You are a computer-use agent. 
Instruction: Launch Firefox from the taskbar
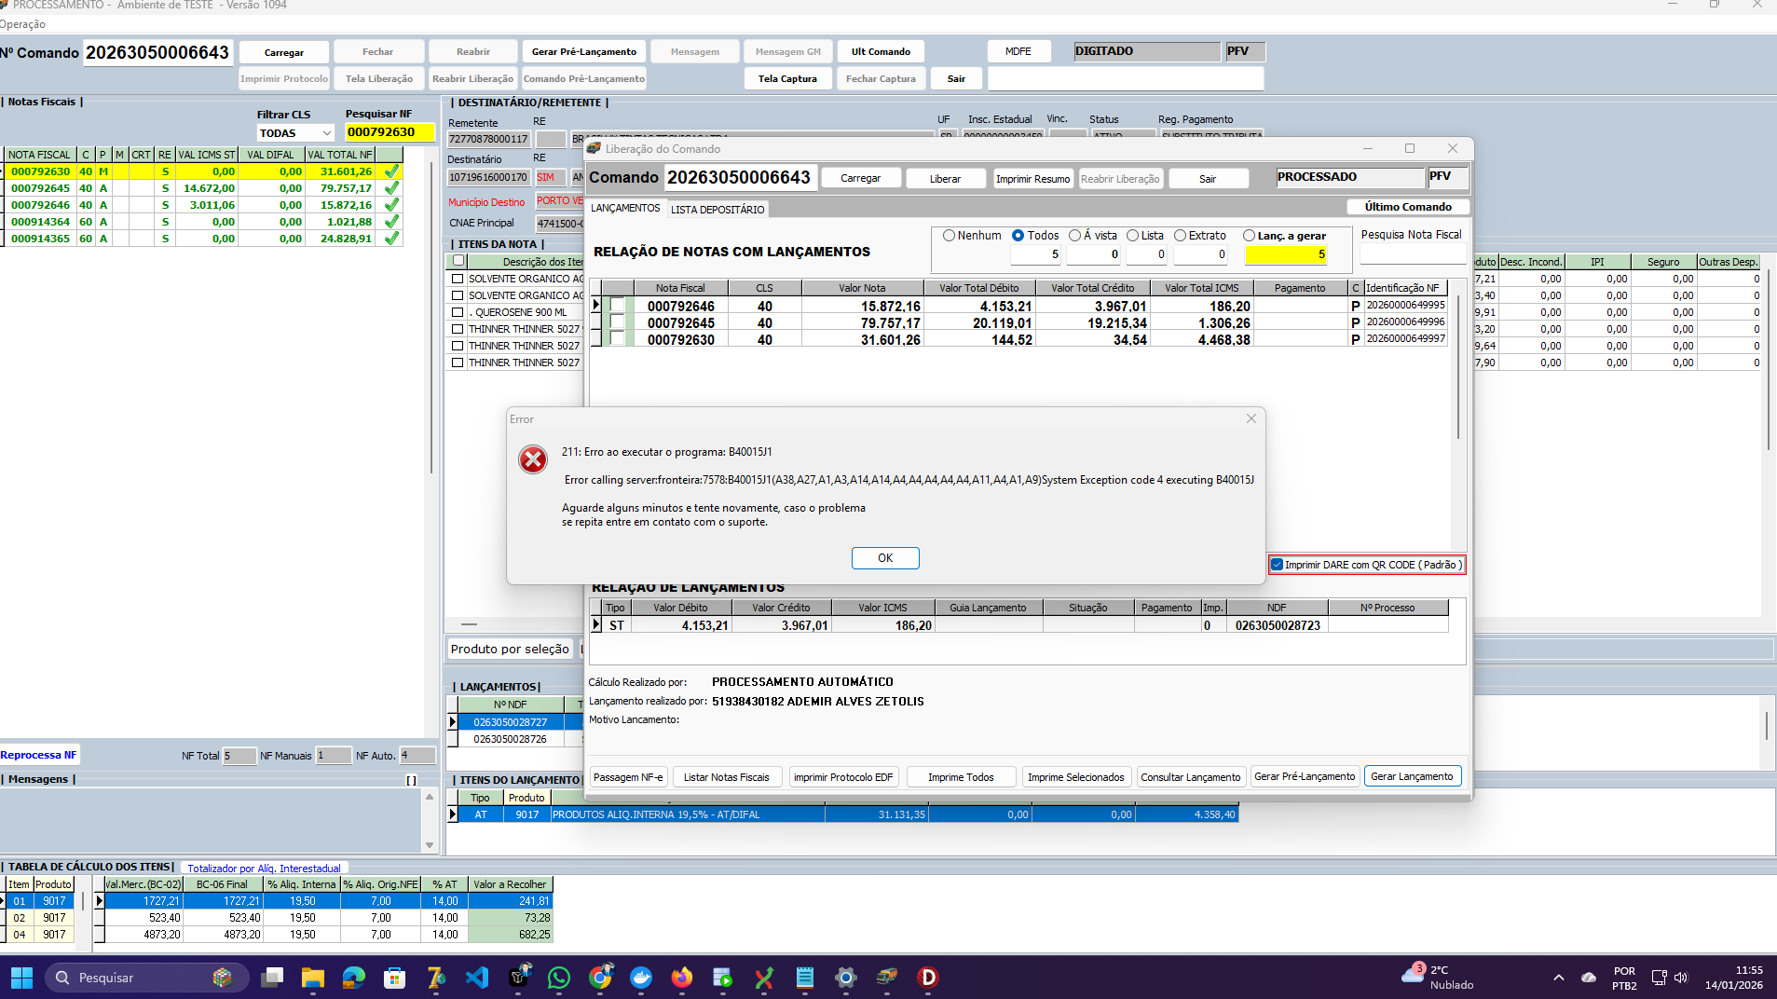[683, 978]
